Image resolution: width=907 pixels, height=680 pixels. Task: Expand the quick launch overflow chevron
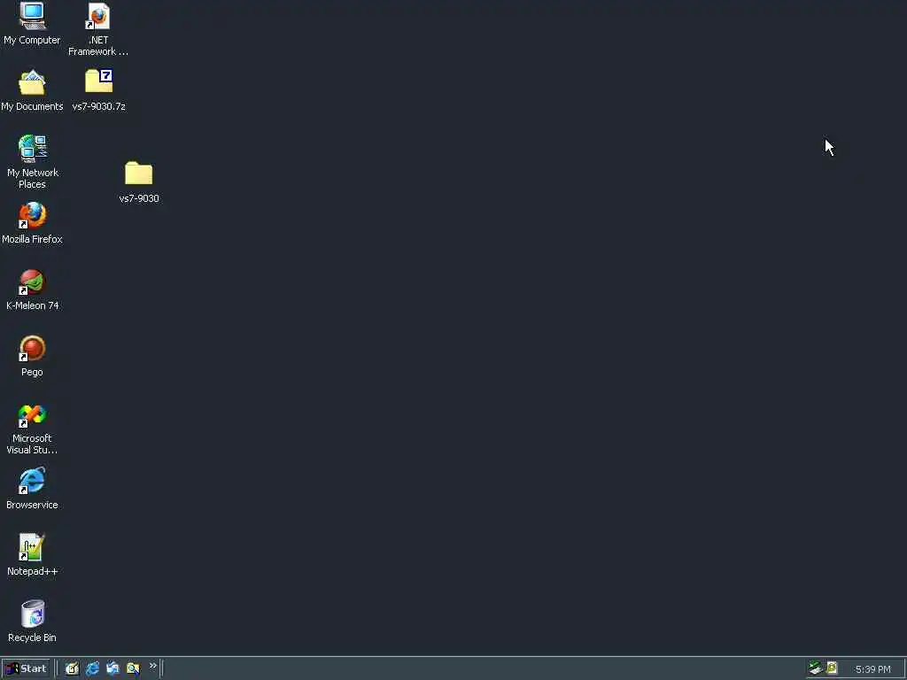[152, 666]
